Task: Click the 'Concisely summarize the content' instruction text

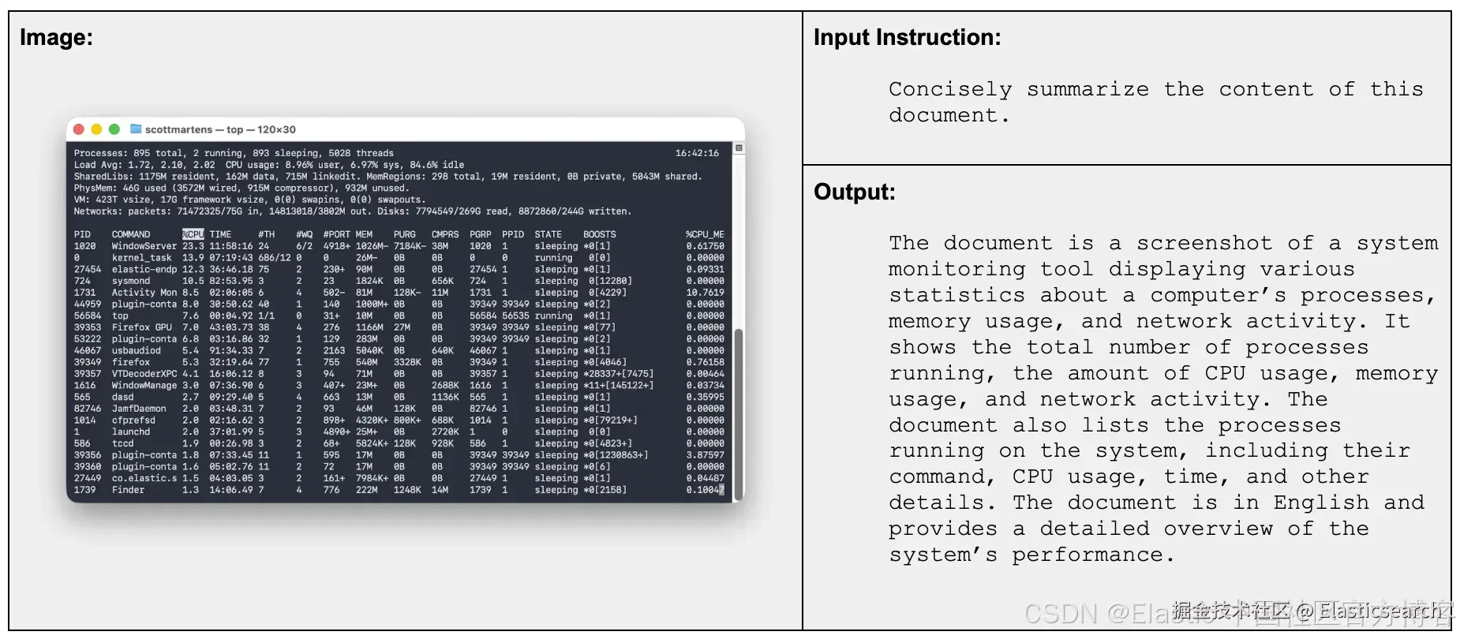Action: (x=1156, y=102)
